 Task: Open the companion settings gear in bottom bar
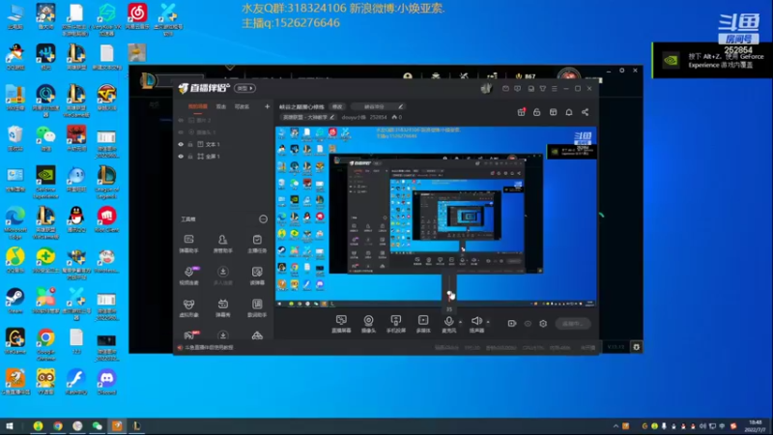pos(543,324)
